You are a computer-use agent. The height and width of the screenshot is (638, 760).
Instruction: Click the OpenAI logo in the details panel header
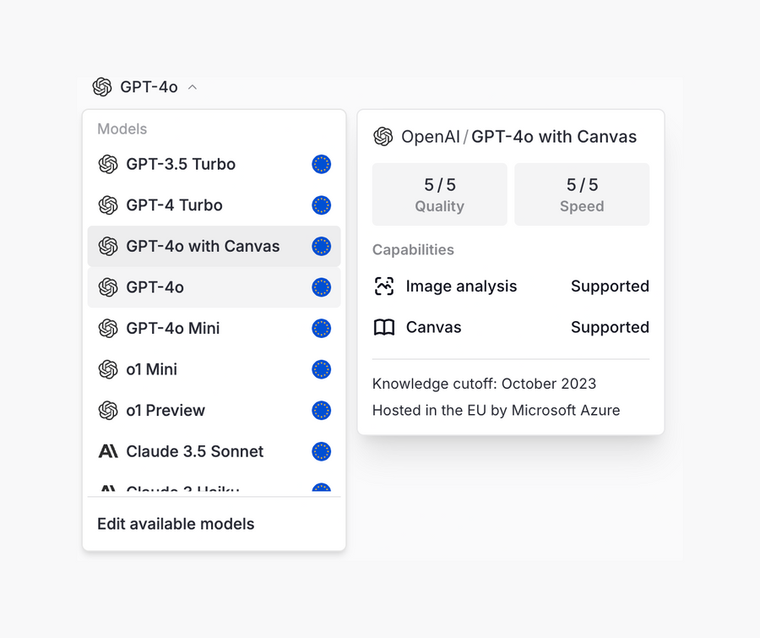point(384,136)
